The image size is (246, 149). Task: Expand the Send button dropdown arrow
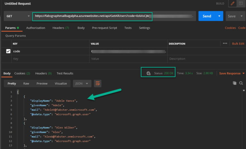219,16
